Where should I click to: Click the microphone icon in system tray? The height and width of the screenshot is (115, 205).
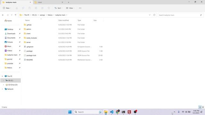pos(179,112)
